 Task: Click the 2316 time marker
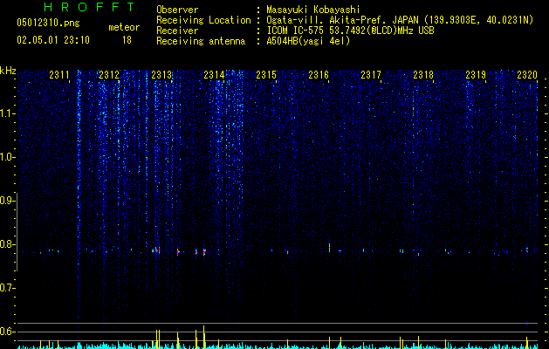[x=319, y=75]
